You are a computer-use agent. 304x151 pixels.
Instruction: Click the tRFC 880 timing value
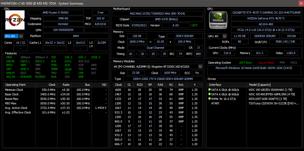click(x=198, y=54)
